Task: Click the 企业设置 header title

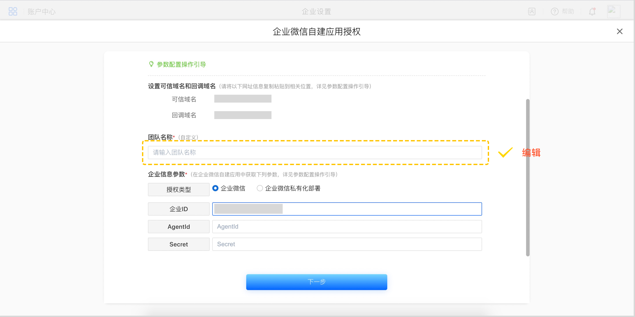Action: pyautogui.click(x=316, y=12)
